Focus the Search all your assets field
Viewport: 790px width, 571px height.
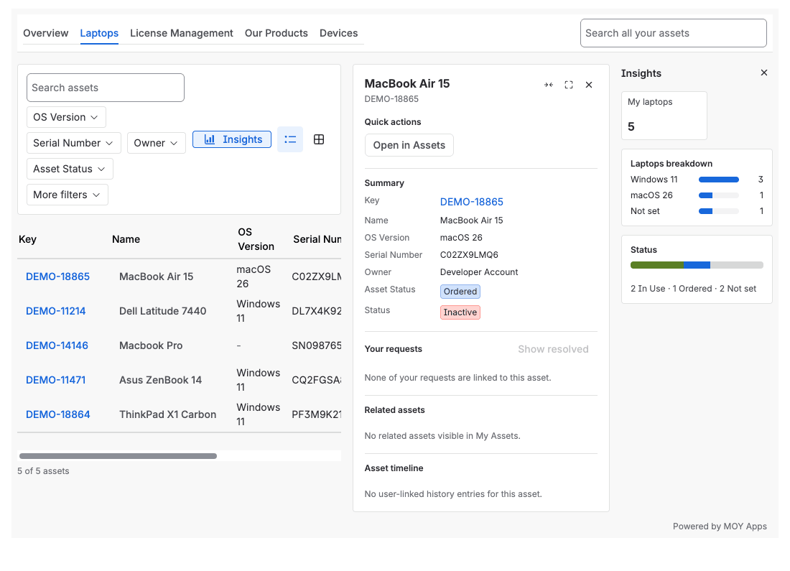pyautogui.click(x=673, y=33)
